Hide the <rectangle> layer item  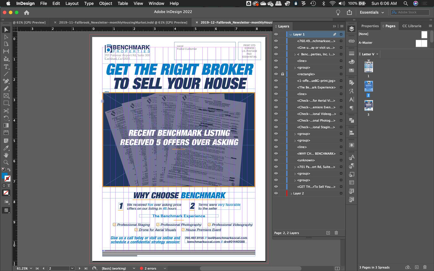click(276, 74)
